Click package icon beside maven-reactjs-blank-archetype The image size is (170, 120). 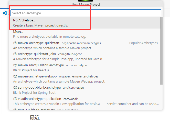point(15,65)
